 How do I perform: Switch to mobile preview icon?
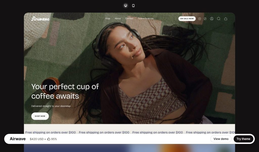point(133,5)
